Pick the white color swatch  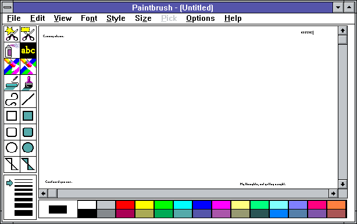point(87,205)
